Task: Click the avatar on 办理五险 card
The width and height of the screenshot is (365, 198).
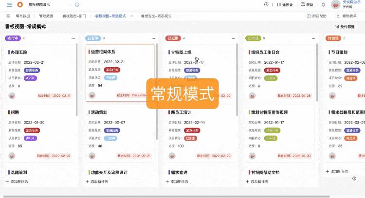Action: coord(12,96)
